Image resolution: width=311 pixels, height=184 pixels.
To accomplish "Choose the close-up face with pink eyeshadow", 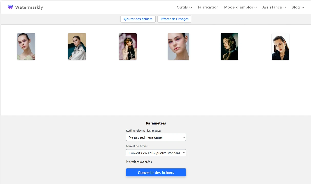I will click(x=179, y=47).
